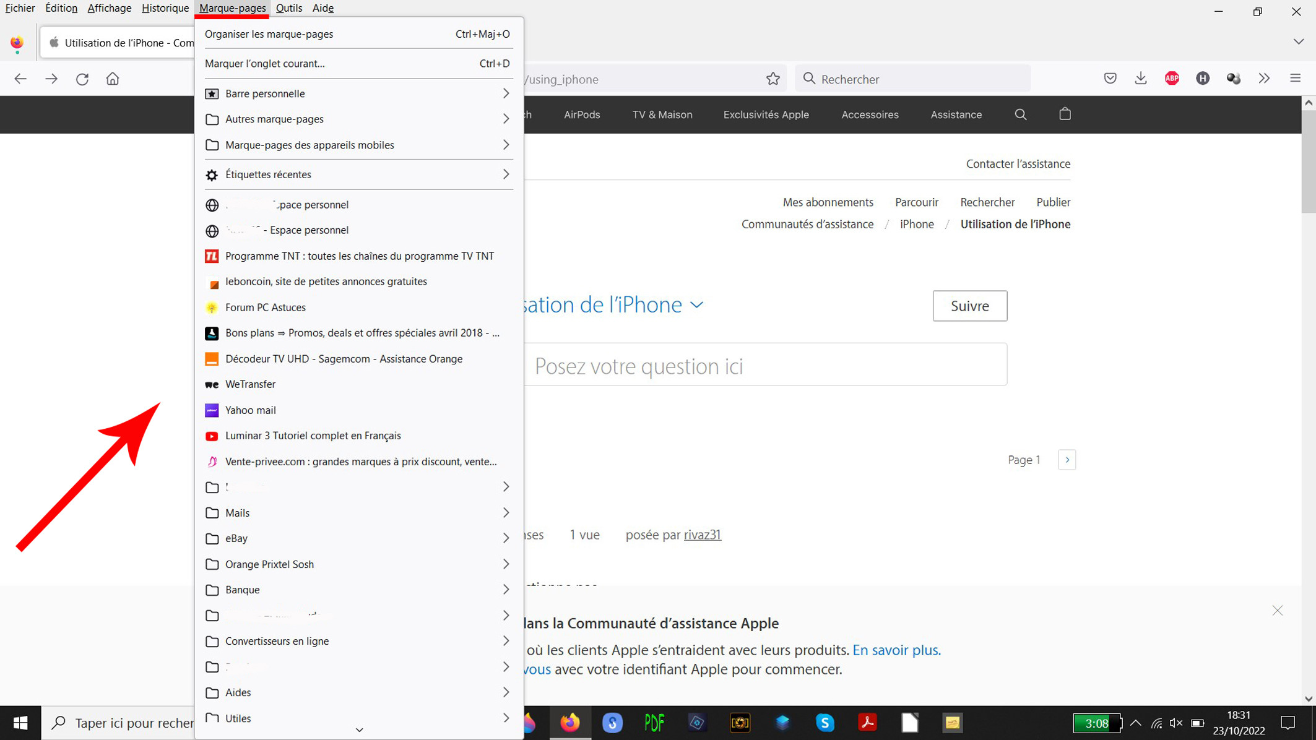Click the Skype icon in the taskbar
This screenshot has width=1316, height=740.
(x=825, y=723)
